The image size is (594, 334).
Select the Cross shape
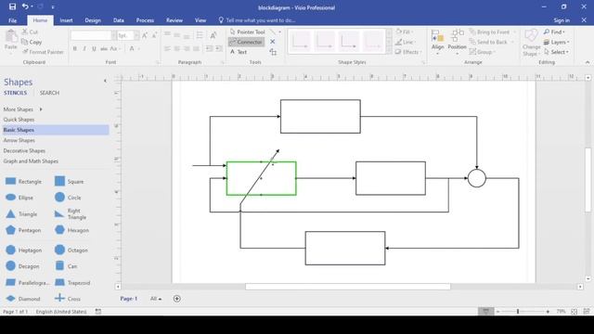point(68,299)
